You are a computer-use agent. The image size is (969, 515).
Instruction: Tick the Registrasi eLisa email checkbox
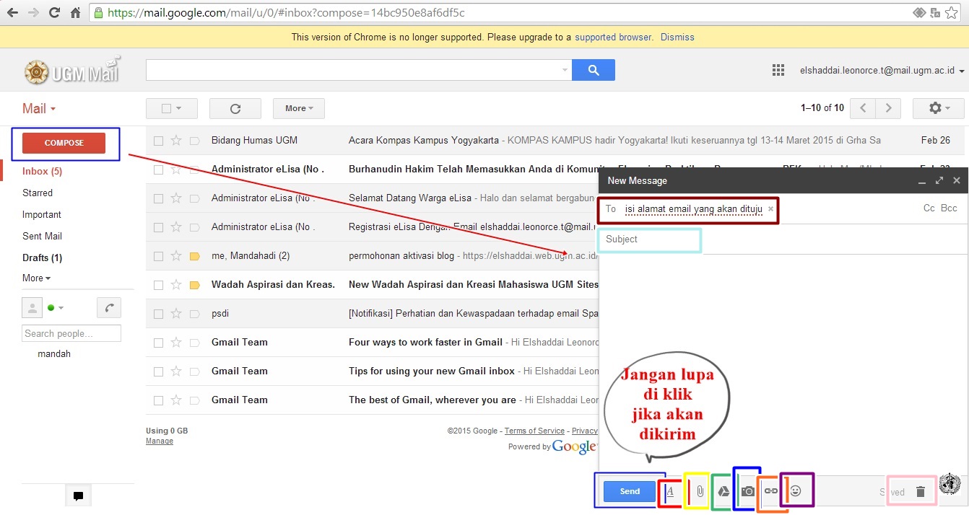coord(158,227)
